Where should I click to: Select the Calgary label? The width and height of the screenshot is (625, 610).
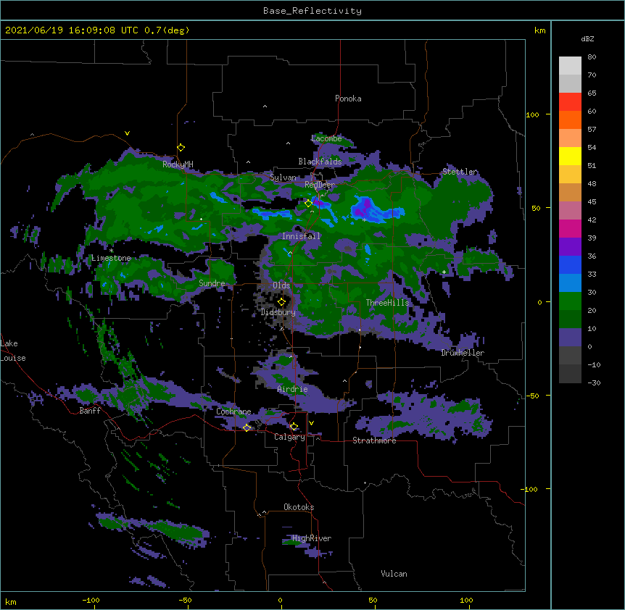(x=289, y=437)
